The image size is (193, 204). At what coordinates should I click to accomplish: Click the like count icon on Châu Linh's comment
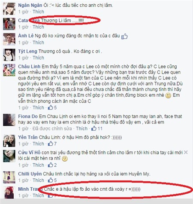coord(50,107)
